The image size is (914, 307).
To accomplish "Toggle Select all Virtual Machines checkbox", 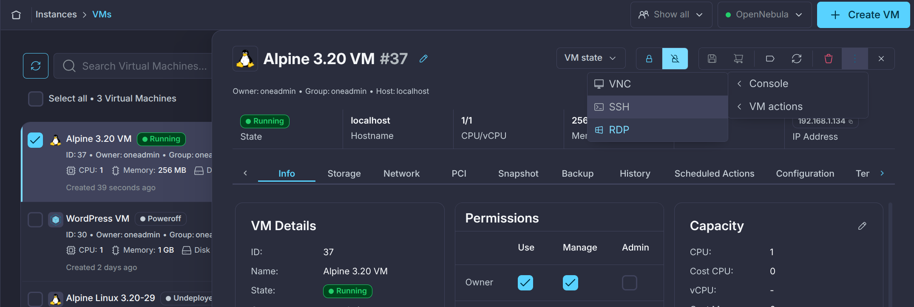I will pyautogui.click(x=36, y=99).
